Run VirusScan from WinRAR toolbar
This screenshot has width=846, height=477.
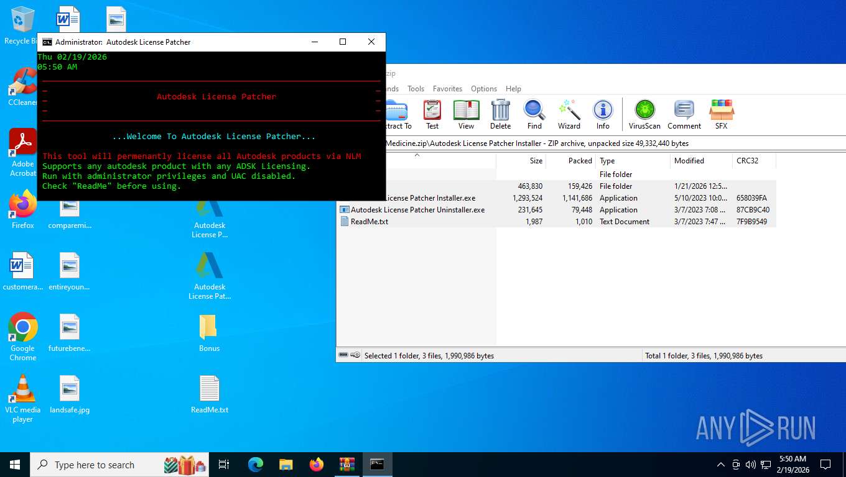pyautogui.click(x=644, y=115)
